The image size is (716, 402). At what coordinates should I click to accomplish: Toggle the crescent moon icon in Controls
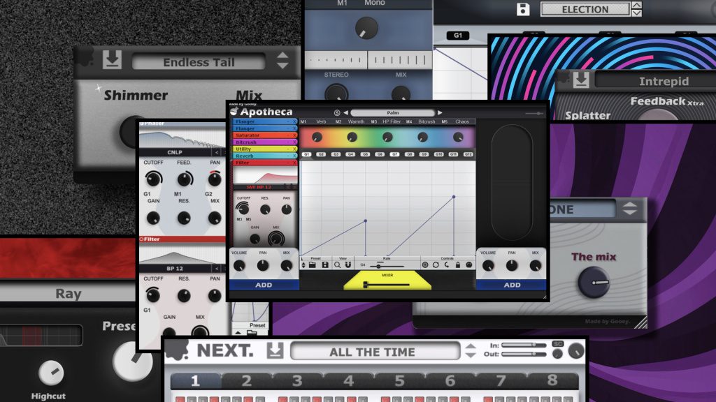pos(445,265)
